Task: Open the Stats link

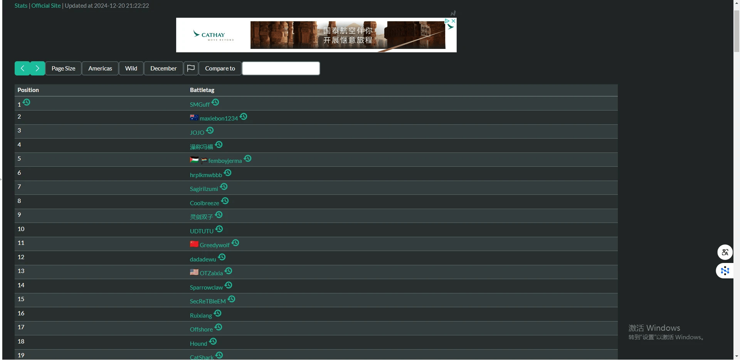Action: tap(21, 6)
